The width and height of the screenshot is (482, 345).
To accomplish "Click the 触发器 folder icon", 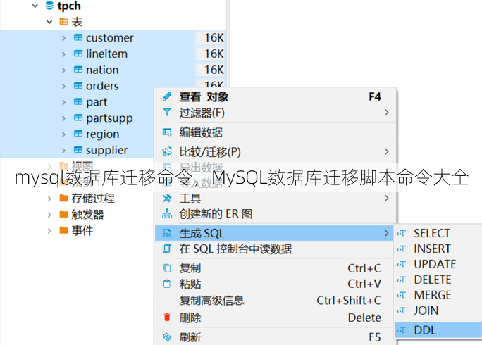I will pos(64,214).
